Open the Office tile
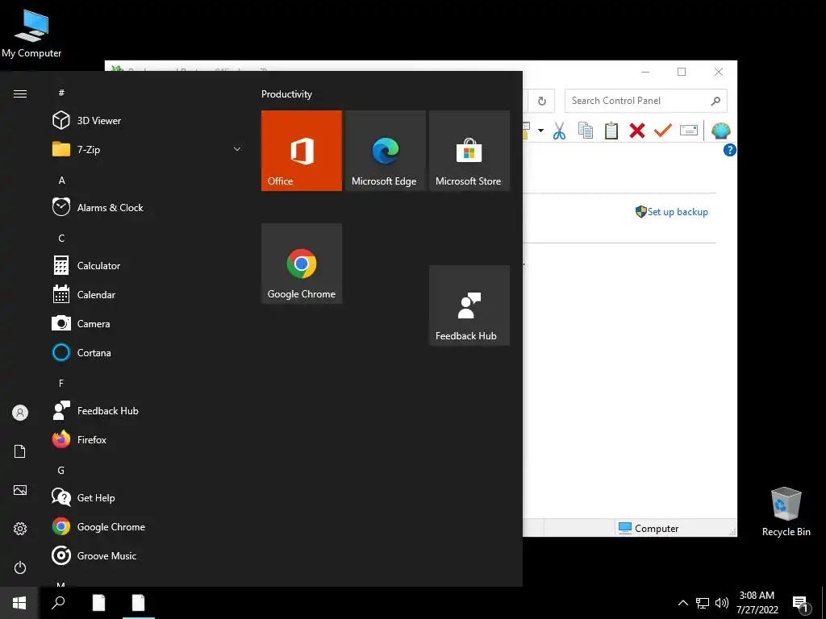826x619 pixels. pyautogui.click(x=302, y=151)
